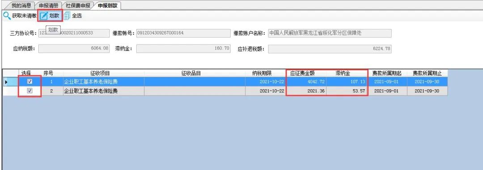Screen dimensions: 483x170
Task: Click the 征收项目 column header
Action: pyautogui.click(x=100, y=73)
